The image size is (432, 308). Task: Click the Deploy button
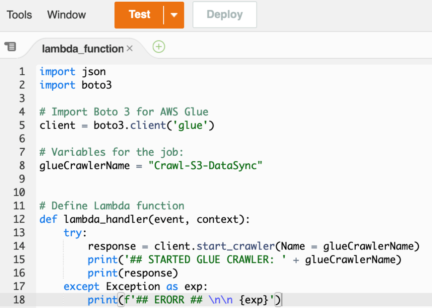[224, 14]
